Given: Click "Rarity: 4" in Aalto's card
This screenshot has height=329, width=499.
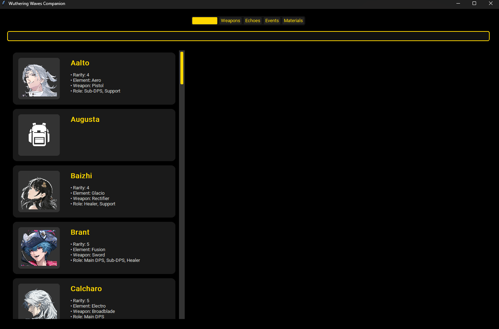Looking at the screenshot, I should pos(80,75).
